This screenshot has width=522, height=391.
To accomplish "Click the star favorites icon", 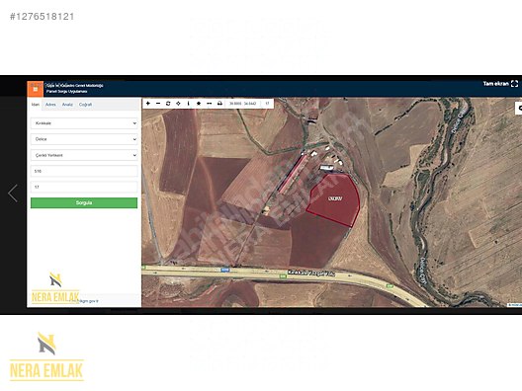I will tap(199, 104).
